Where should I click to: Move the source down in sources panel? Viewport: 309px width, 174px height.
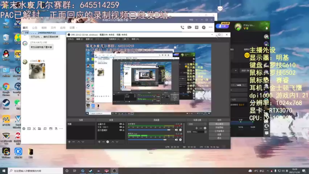pyautogui.click(x=117, y=142)
